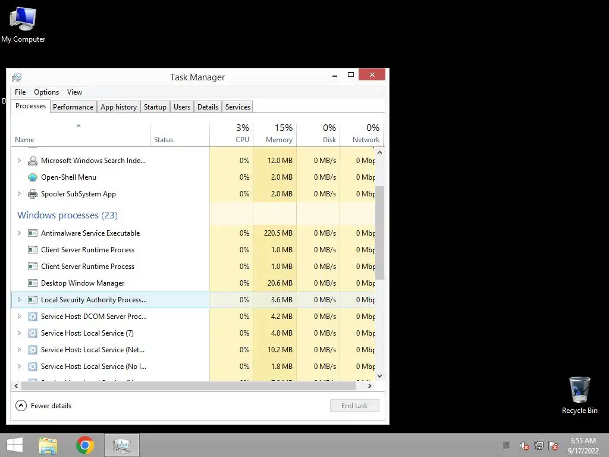Click the Microsoft Windows Search Indexer icon
This screenshot has width=609, height=457.
[33, 161]
